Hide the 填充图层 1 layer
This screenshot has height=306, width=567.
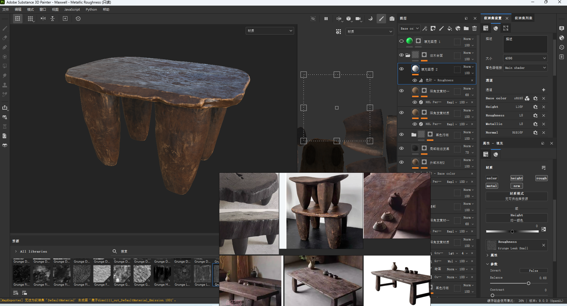401,41
